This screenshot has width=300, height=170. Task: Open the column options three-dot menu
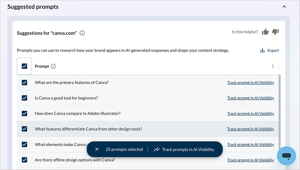(273, 66)
